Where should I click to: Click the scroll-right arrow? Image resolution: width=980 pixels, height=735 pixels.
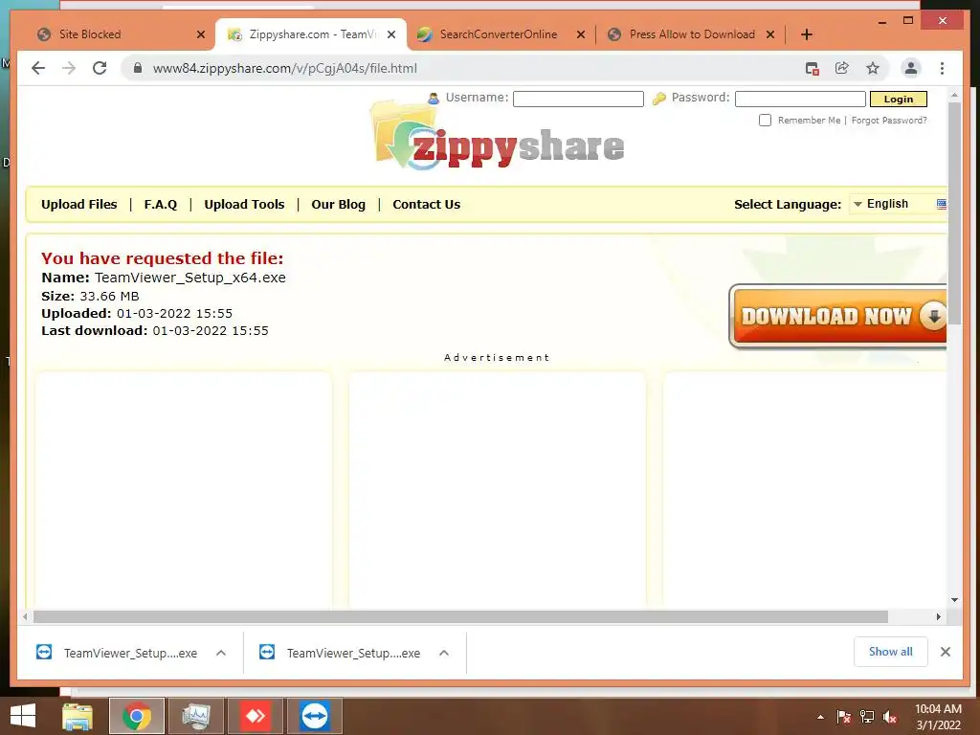point(938,617)
